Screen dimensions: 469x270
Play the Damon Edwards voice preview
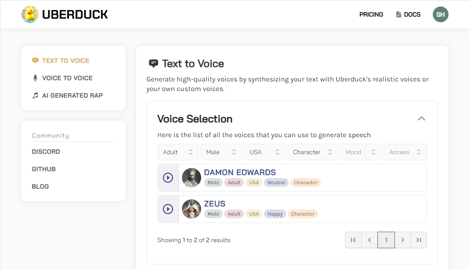(168, 178)
